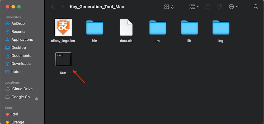This screenshot has width=264, height=124.
Task: Navigate forward with the right chevron
Action: click(63, 7)
